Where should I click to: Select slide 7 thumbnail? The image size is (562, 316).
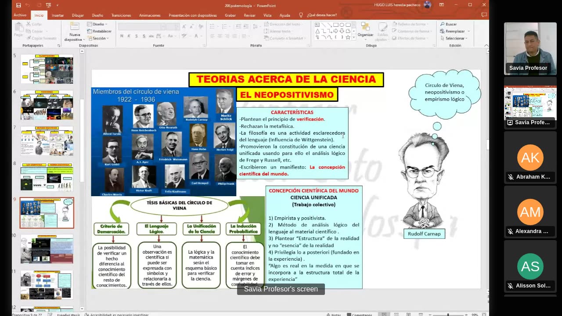pos(47,141)
